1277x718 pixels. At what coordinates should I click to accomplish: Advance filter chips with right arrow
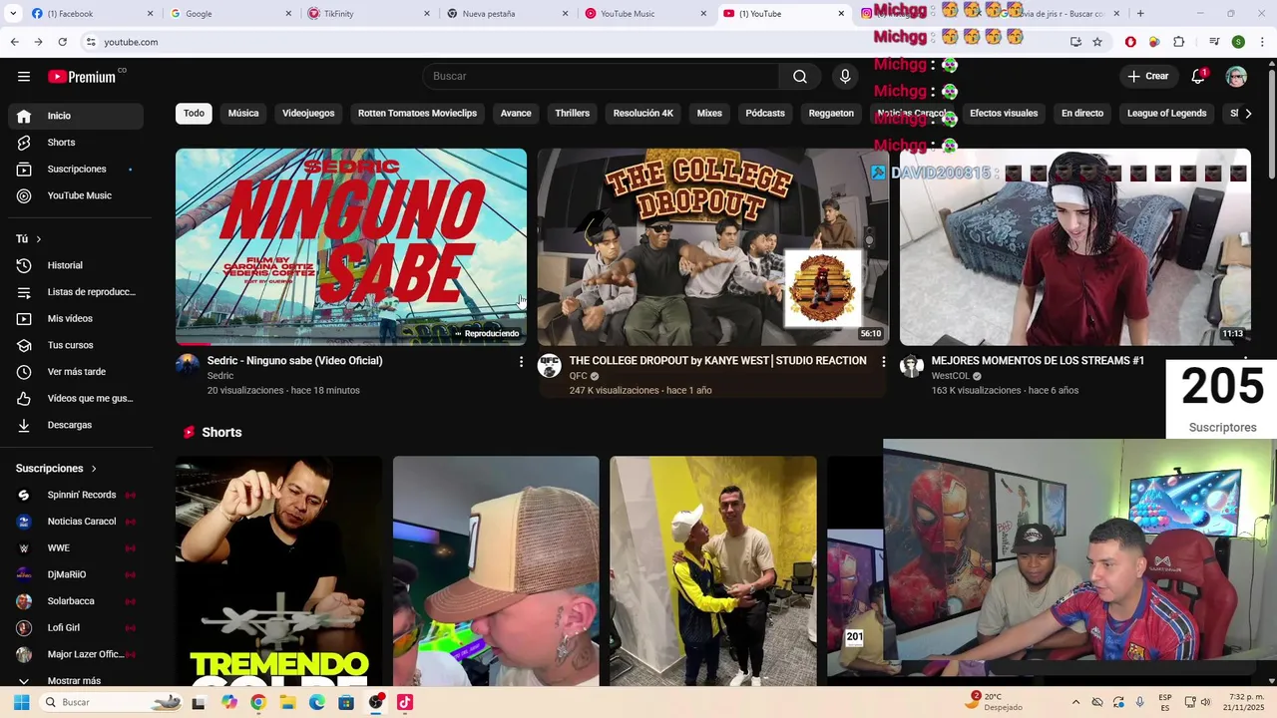pyautogui.click(x=1247, y=114)
